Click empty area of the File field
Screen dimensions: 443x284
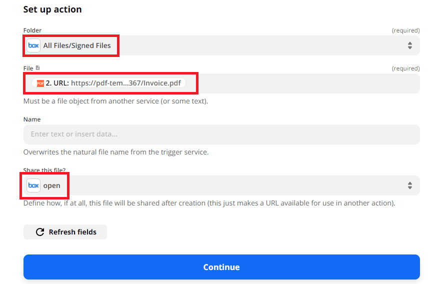[x=300, y=83]
